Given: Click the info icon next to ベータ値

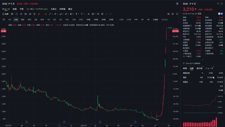Looking at the screenshot, I should click(x=191, y=56).
